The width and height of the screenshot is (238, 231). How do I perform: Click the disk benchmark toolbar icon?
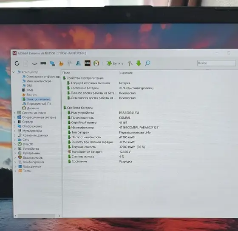coord(34,63)
